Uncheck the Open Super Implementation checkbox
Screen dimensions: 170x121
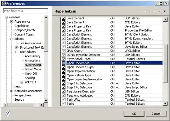[x=64, y=79]
